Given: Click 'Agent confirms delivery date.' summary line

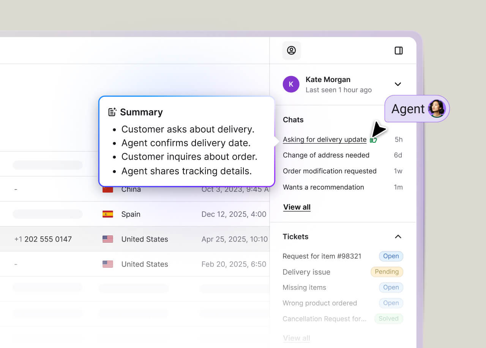Looking at the screenshot, I should (x=186, y=143).
